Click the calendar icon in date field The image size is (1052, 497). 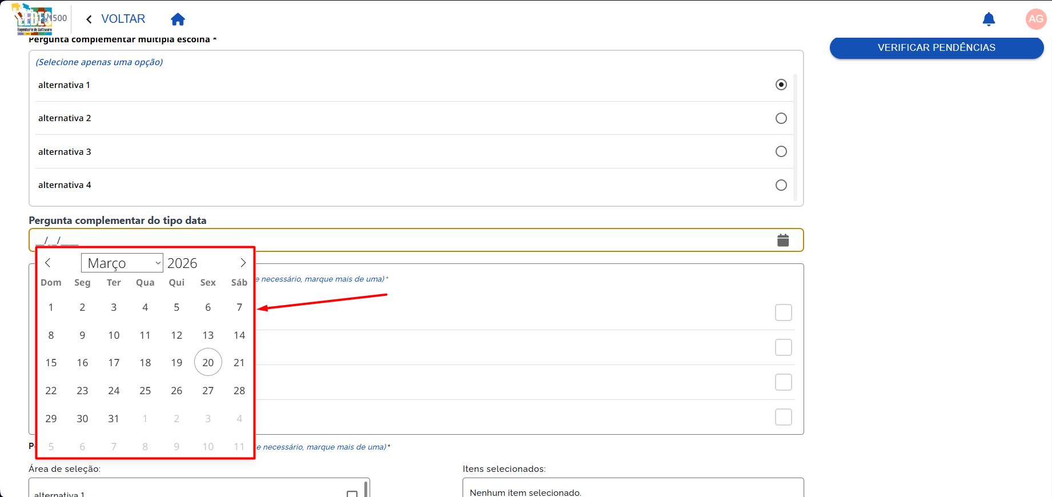tap(783, 241)
